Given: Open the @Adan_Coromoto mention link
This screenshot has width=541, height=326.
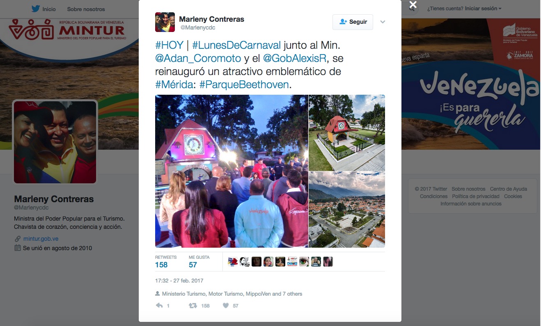Looking at the screenshot, I should (198, 58).
